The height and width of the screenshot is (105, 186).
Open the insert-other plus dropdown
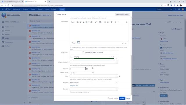tap(116, 22)
